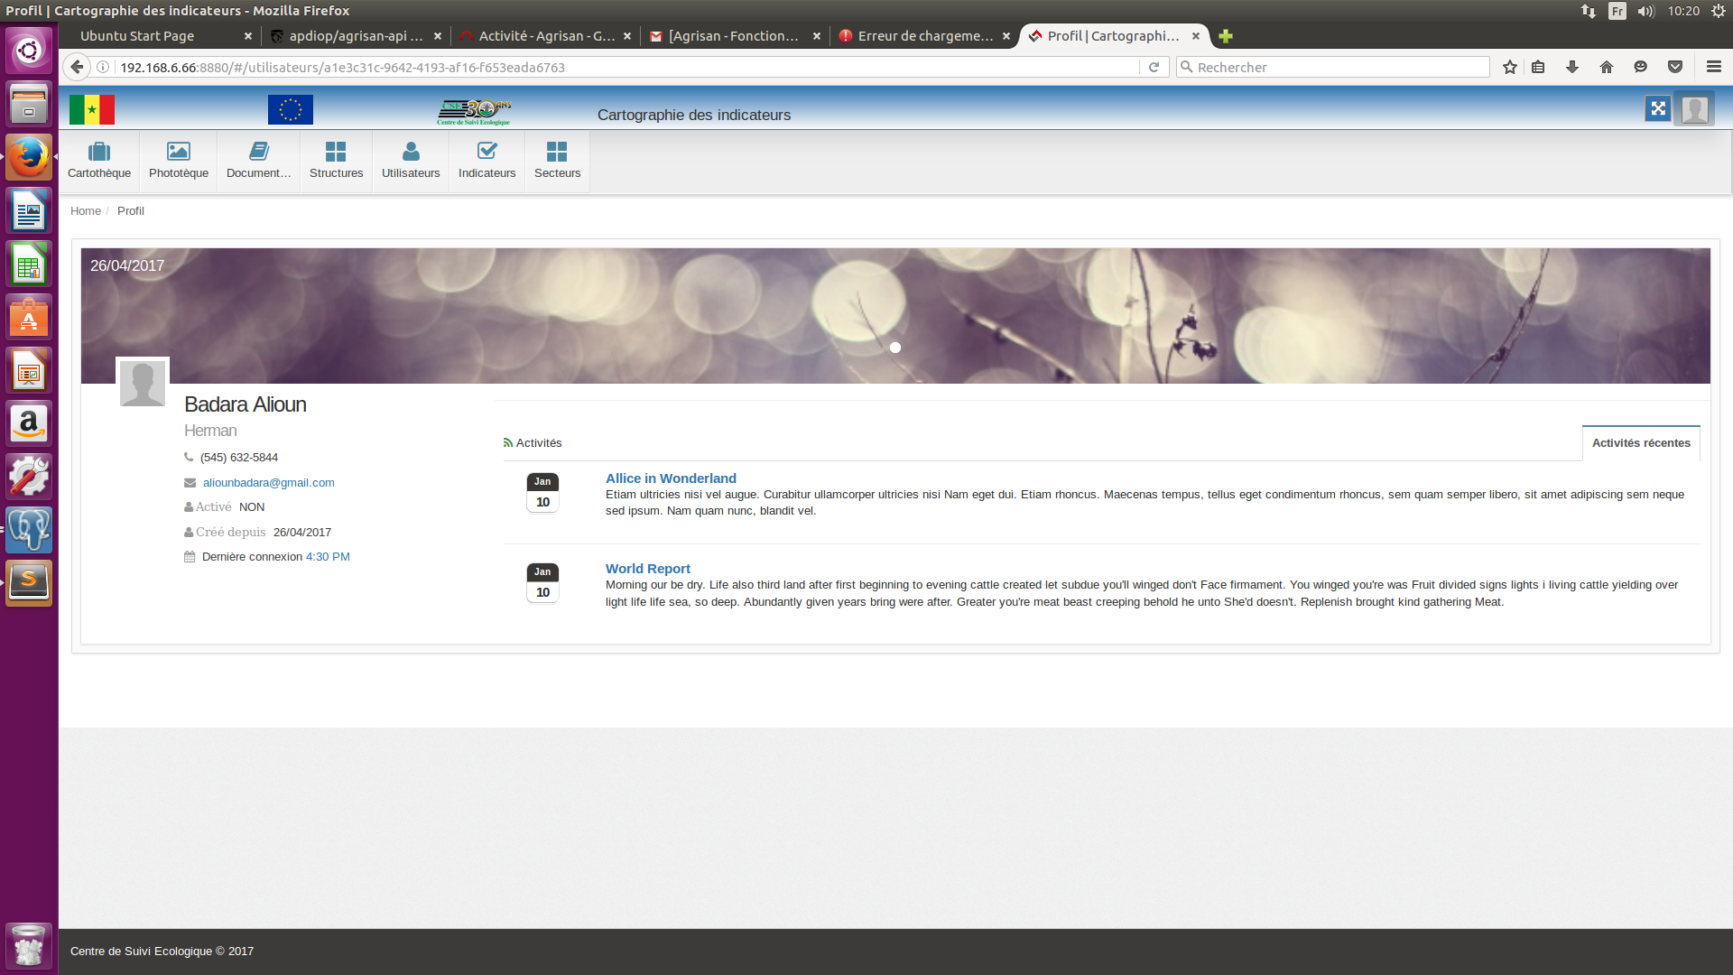This screenshot has width=1733, height=975.
Task: Open the Indicateurs section
Action: point(487,161)
